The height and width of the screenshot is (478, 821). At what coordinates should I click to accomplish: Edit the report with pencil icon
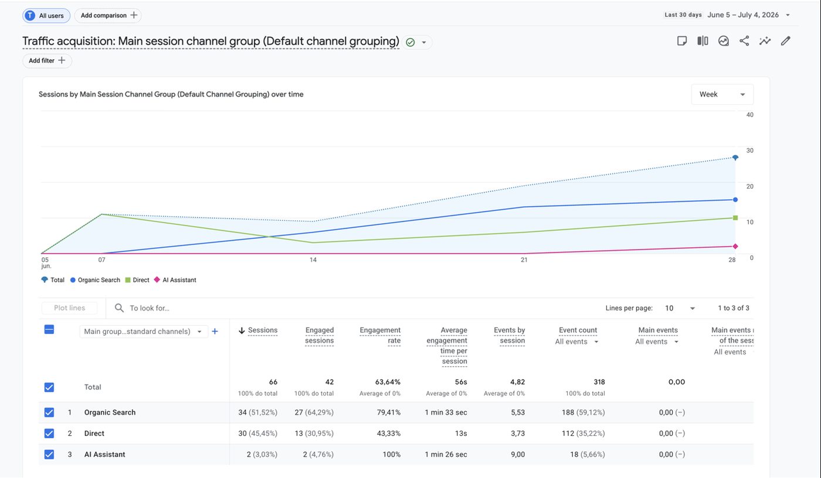pyautogui.click(x=786, y=41)
